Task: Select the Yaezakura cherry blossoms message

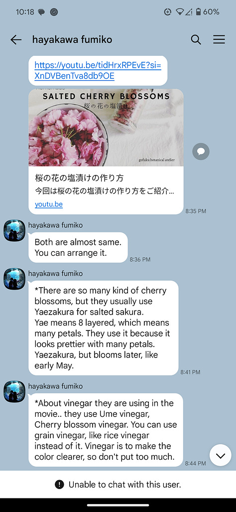Action: pyautogui.click(x=104, y=328)
